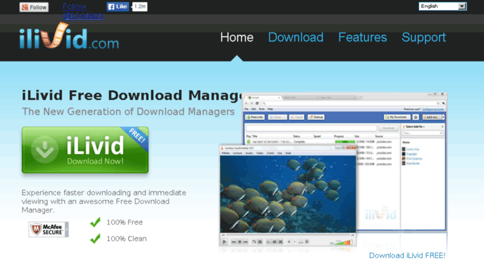
Task: Click the iLivid.com logo
Action: tap(69, 36)
